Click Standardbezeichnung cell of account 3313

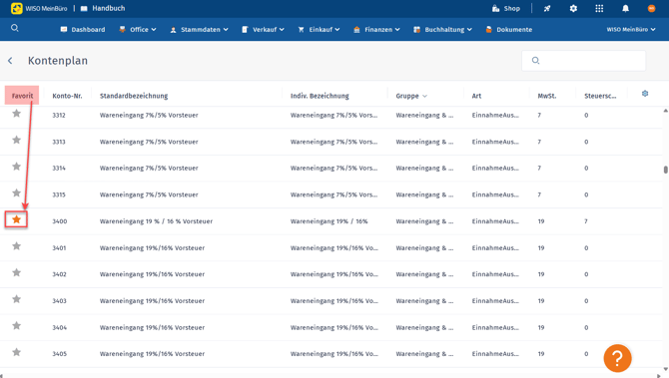149,142
